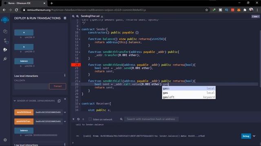
Task: Click the red breakpoint on line 20
Action: [76, 65]
